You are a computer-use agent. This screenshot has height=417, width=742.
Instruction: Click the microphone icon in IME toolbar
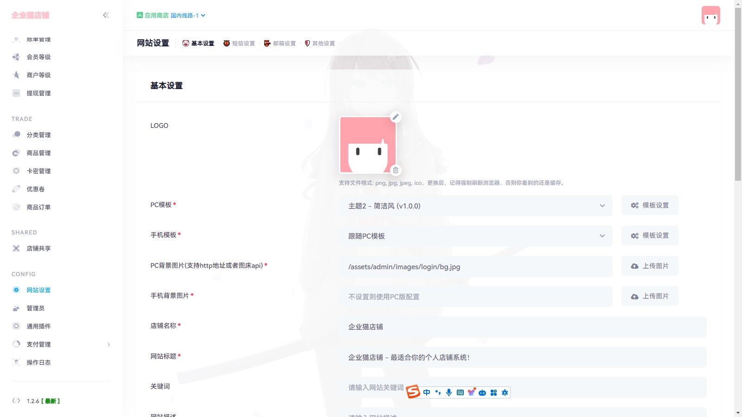(449, 392)
